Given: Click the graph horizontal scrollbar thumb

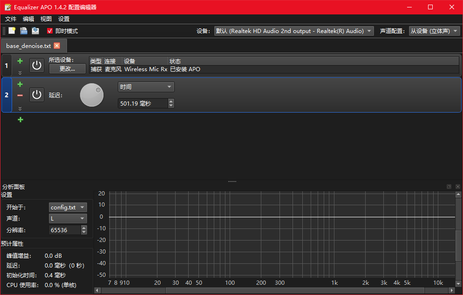Looking at the screenshot, I should [295, 290].
